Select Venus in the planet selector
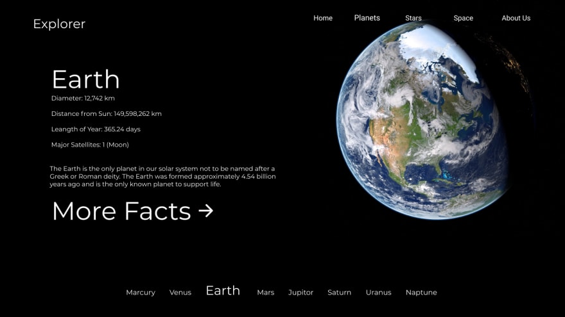Image resolution: width=565 pixels, height=317 pixels. (180, 293)
